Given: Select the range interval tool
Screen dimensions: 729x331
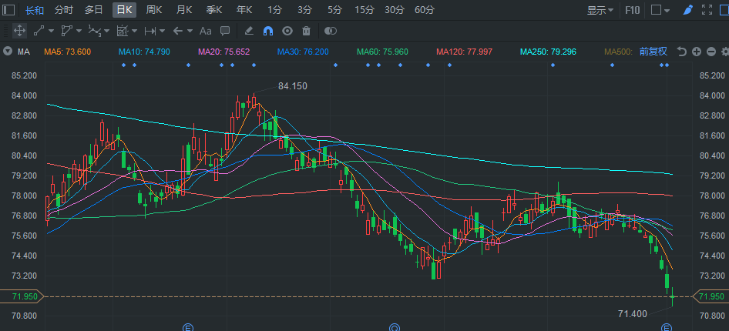Looking at the screenshot, I should (x=150, y=31).
